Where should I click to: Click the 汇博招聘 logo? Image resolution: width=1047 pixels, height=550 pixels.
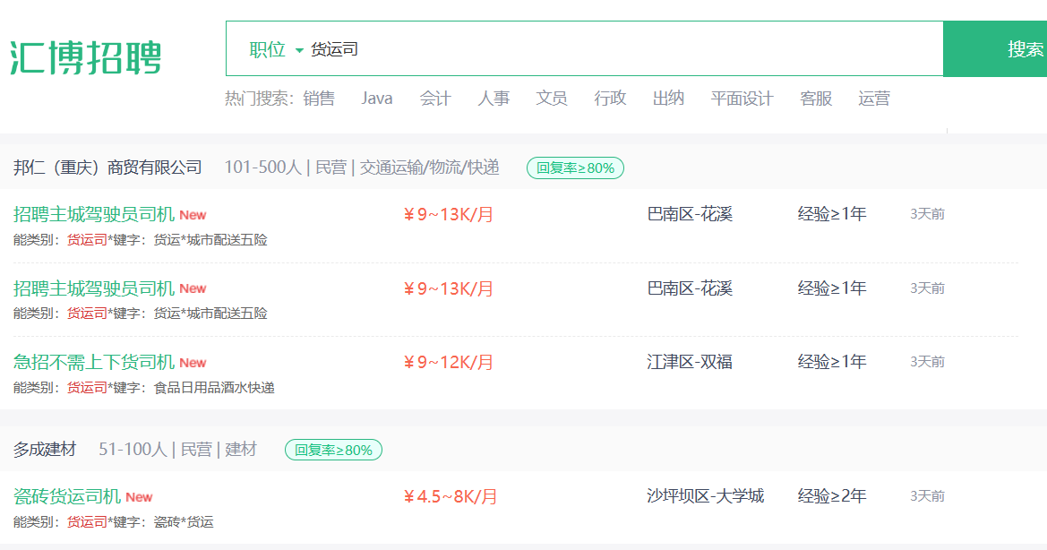[85, 56]
